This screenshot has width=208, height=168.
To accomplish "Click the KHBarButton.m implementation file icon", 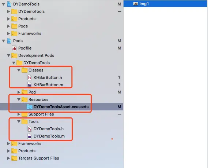I will point(30,85).
